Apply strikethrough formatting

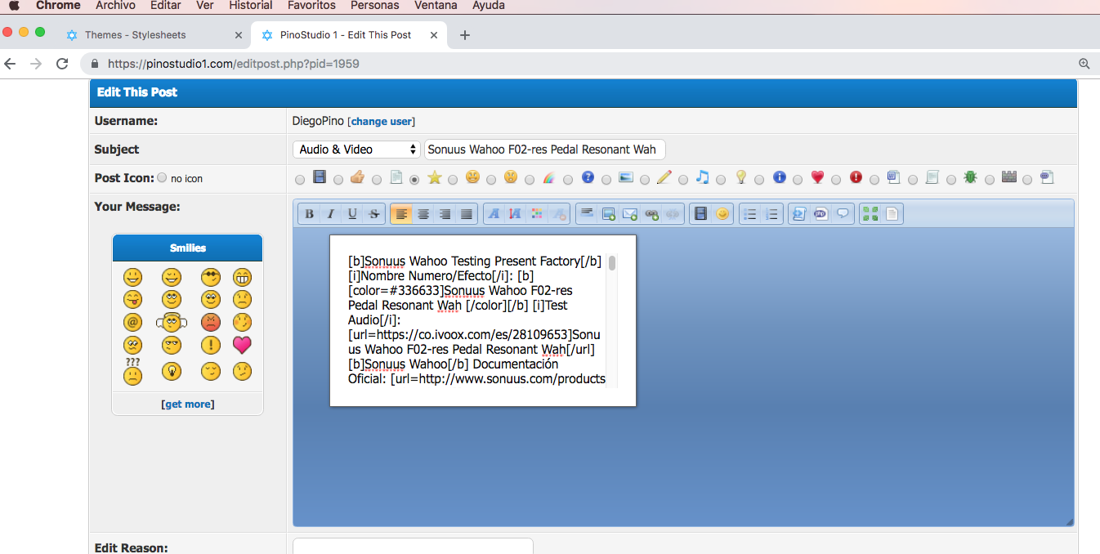coord(374,214)
